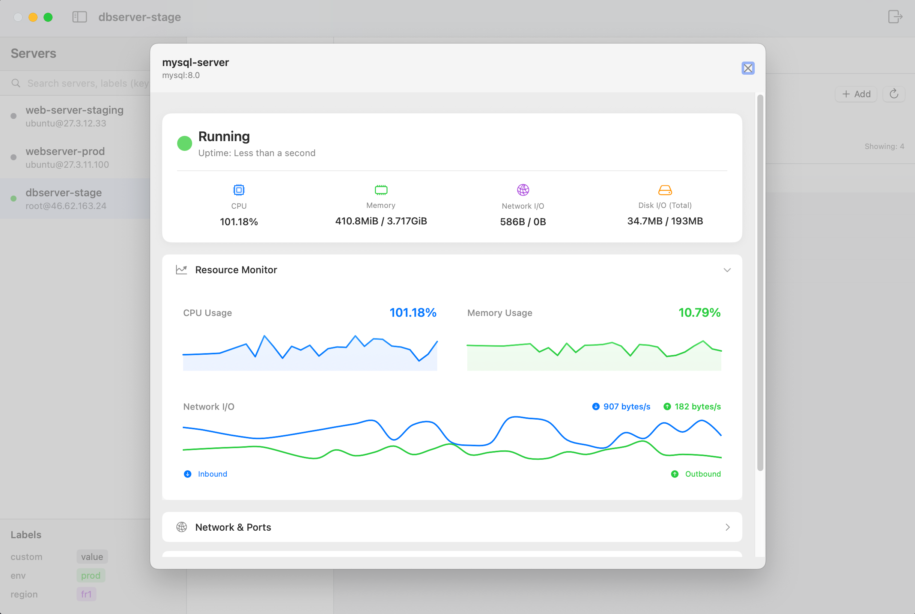Screen dimensions: 915x614
Task: Close the mysql-server detail dialog
Action: point(748,68)
